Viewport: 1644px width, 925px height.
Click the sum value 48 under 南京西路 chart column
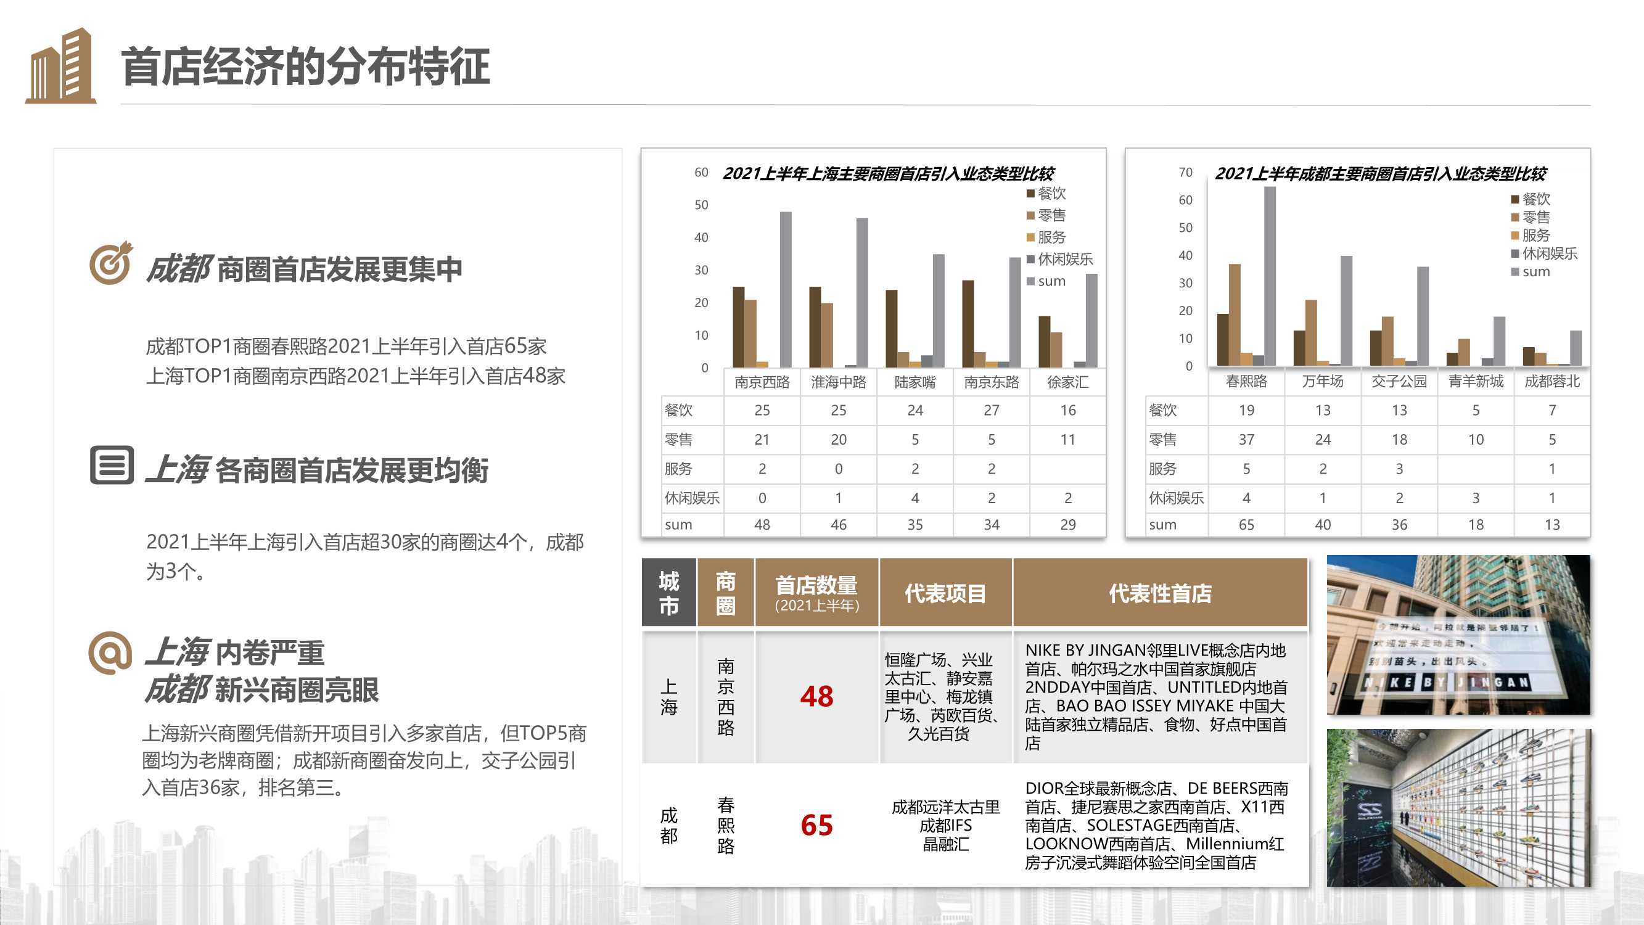tap(762, 525)
